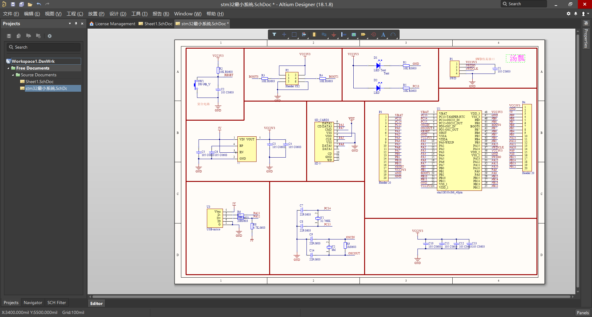Viewport: 592px width, 317px height.
Task: Open the Properties side panel
Action: click(x=586, y=38)
